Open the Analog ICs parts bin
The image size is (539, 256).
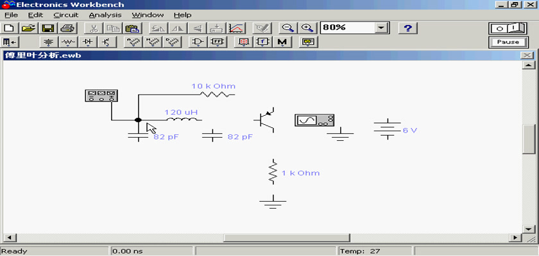132,42
